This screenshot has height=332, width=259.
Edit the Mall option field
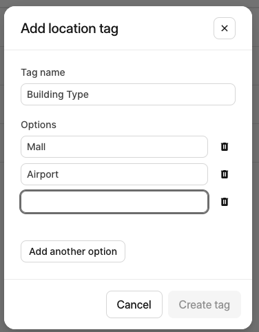114,147
